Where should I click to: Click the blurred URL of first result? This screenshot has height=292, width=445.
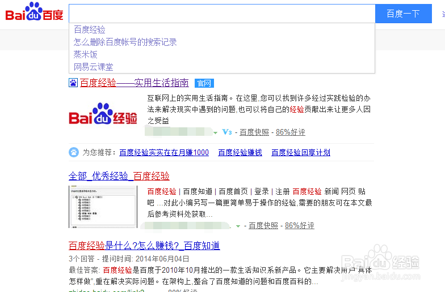[178, 132]
